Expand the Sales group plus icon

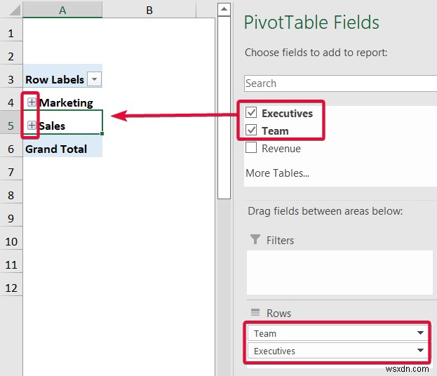(x=32, y=126)
